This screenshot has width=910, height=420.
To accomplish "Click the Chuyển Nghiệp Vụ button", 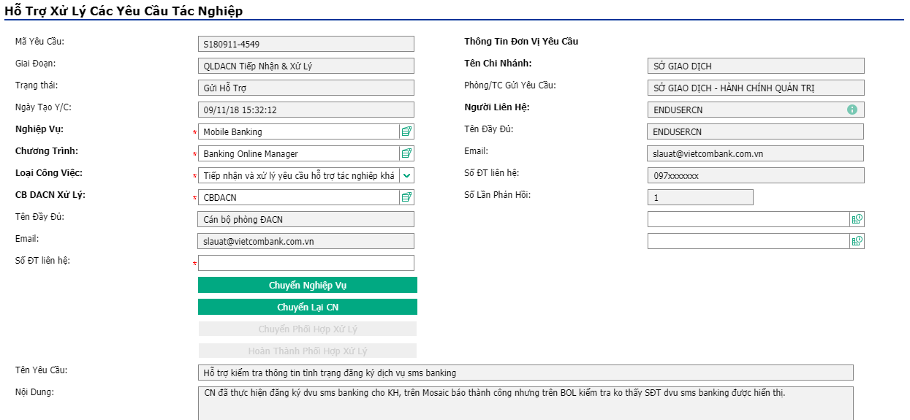I will click(x=308, y=285).
